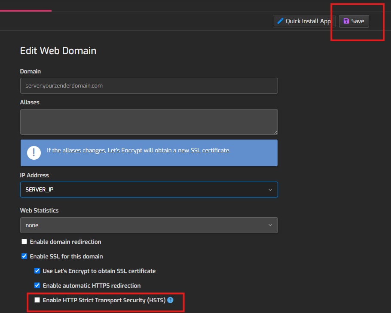
Task: Click the Edit Web Domain heading
Action: click(x=58, y=51)
